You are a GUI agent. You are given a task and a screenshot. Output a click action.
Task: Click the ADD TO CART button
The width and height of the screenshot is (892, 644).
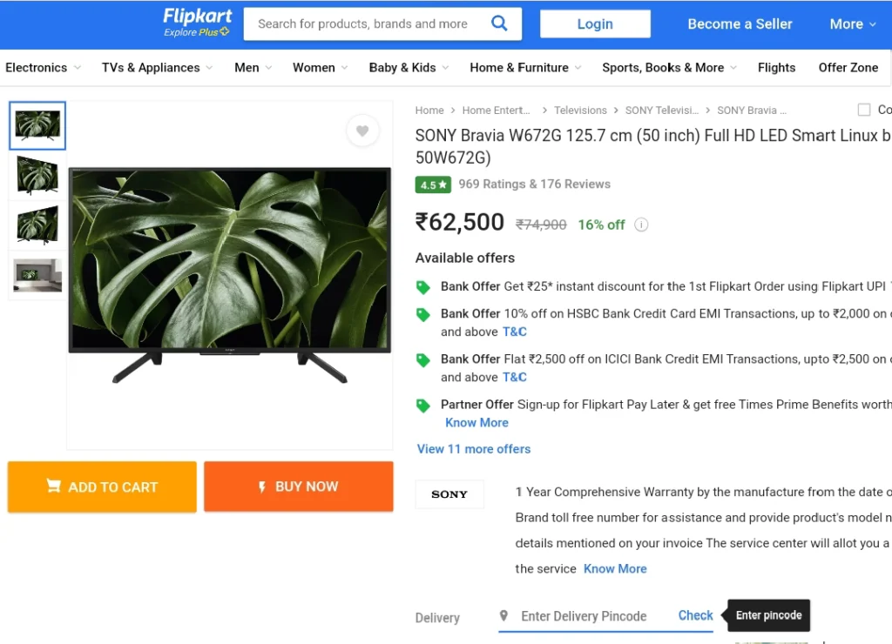102,487
